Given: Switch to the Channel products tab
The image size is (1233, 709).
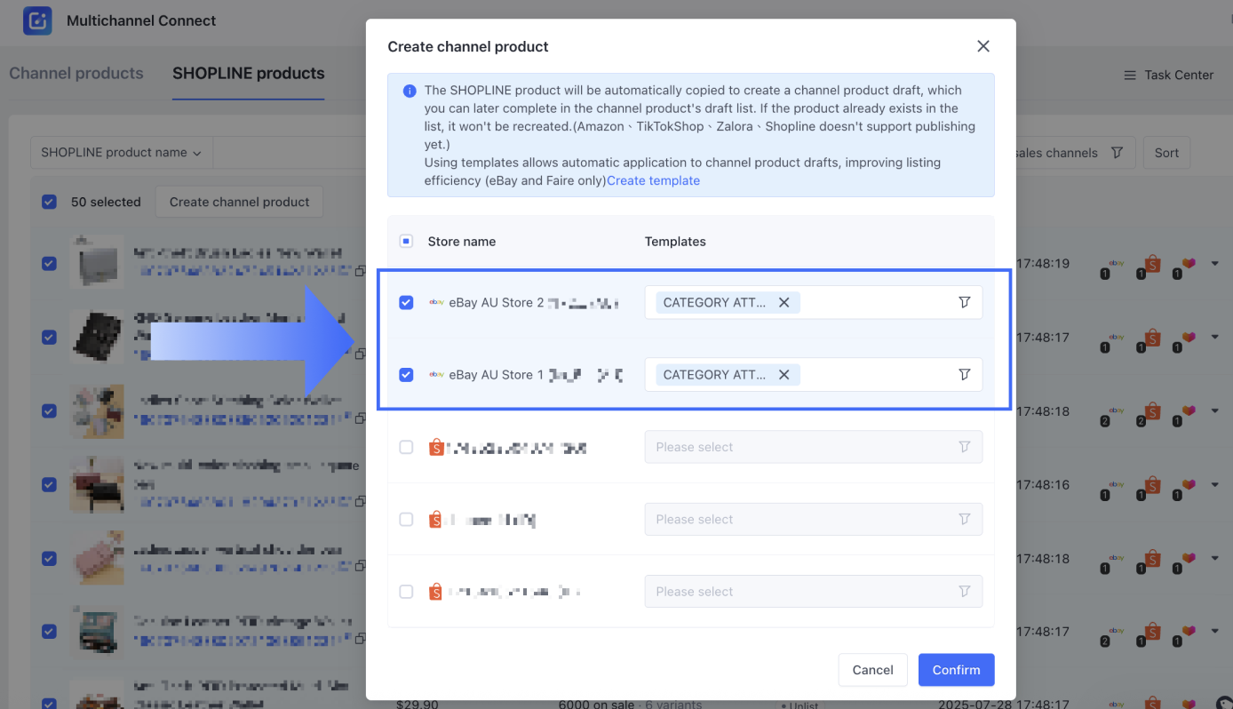Looking at the screenshot, I should coord(76,74).
